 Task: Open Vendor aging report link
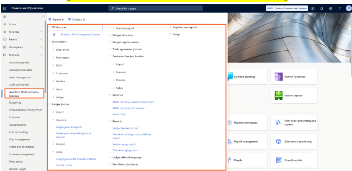tap(124, 144)
